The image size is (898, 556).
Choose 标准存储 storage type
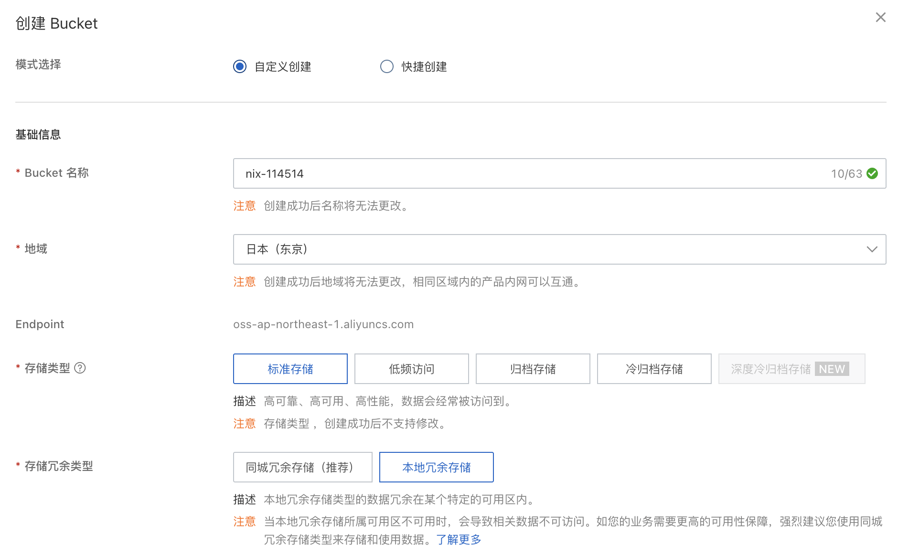tap(290, 369)
